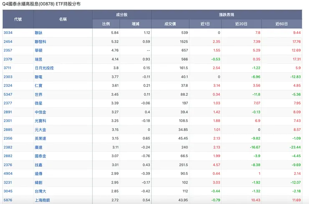Open stock code link 2303
Image resolution: width=309 pixels, height=204 pixels.
[x=8, y=77]
